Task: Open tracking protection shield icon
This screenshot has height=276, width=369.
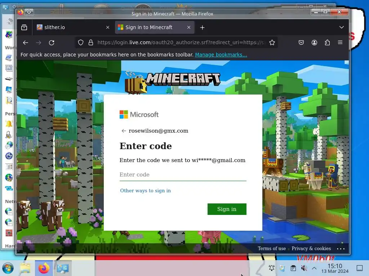Action: (x=81, y=42)
